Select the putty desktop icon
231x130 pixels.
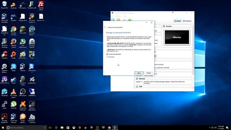(x=4, y=105)
